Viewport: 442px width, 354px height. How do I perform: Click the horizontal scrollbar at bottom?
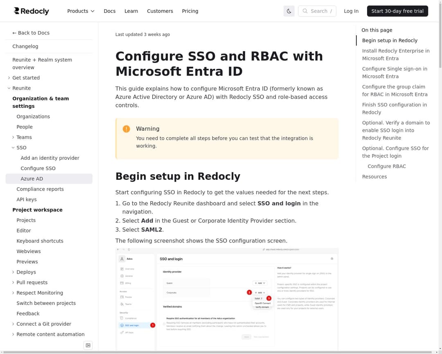[217, 353]
